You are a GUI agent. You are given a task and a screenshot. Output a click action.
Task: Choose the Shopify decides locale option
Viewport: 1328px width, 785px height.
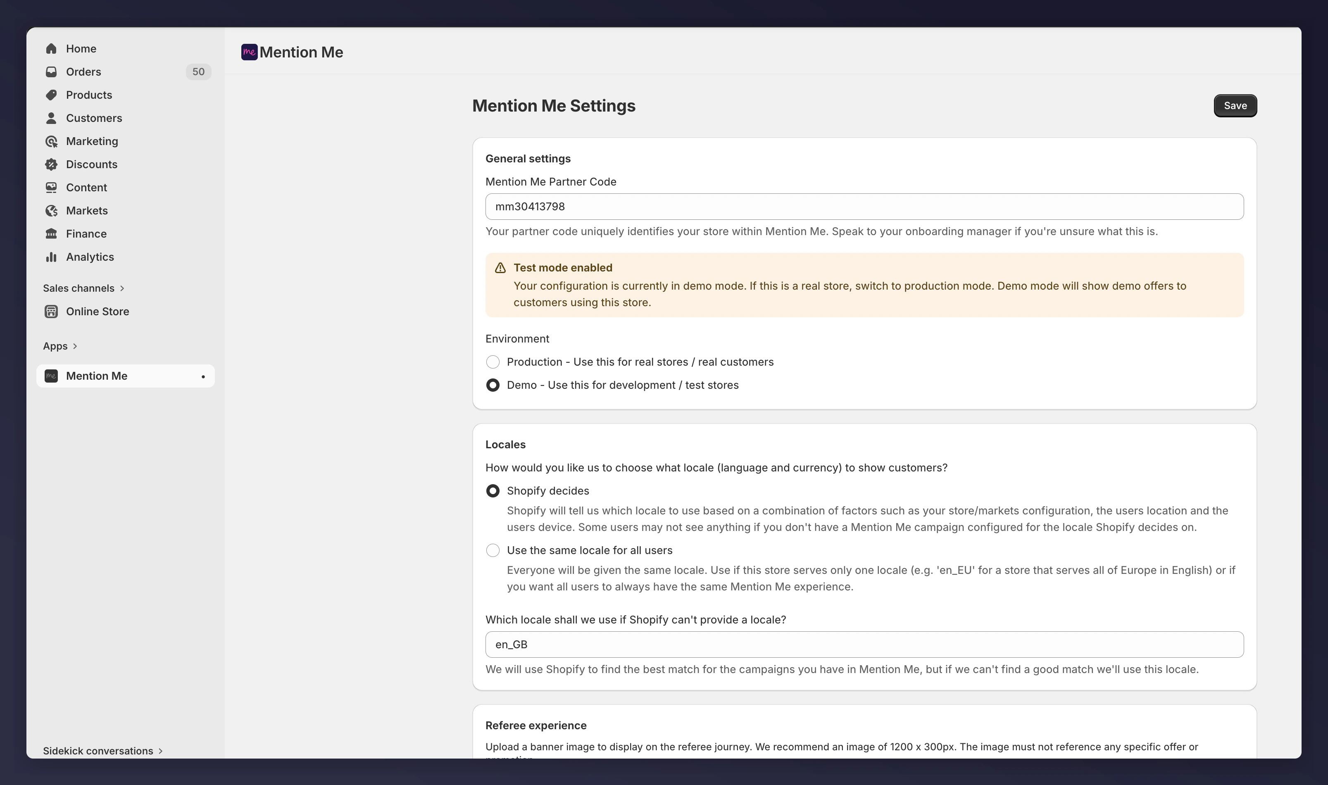pyautogui.click(x=493, y=491)
